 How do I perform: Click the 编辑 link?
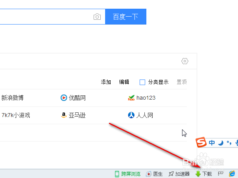pos(124,82)
